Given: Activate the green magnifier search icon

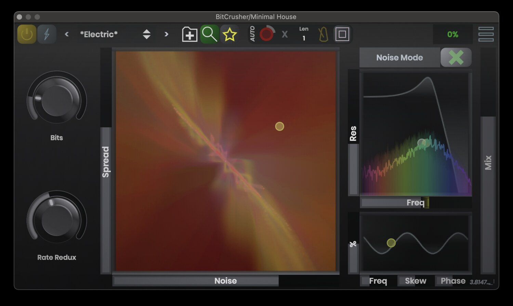Looking at the screenshot, I should coord(209,34).
